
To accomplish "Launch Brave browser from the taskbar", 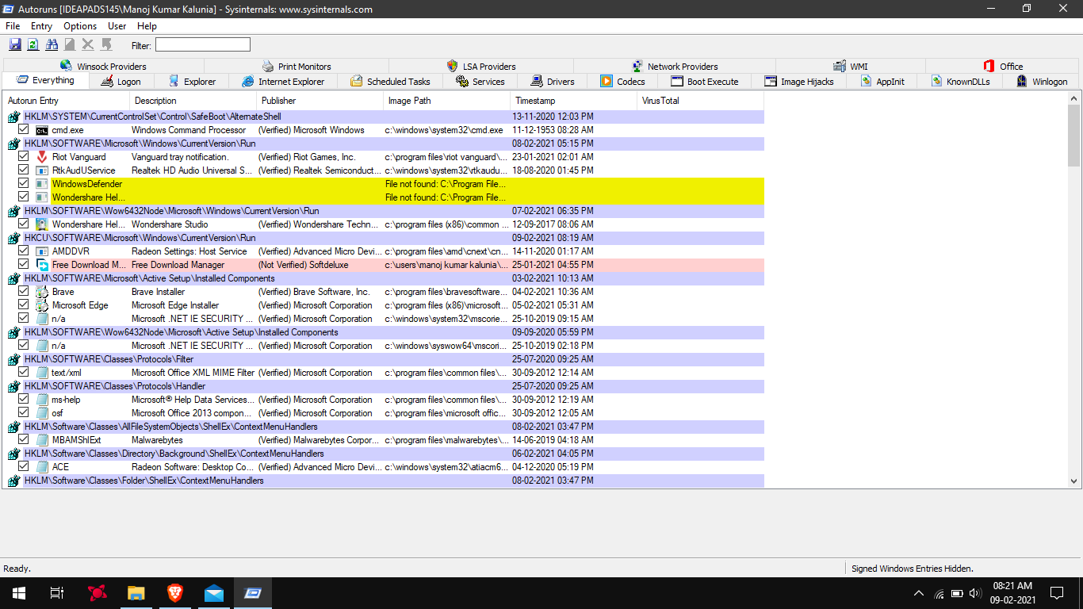I will pyautogui.click(x=174, y=593).
